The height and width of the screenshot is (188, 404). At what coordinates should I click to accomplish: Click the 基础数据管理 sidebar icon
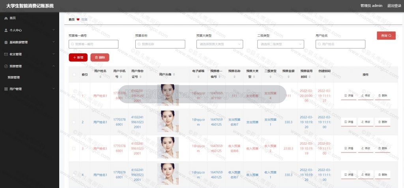pos(6,42)
